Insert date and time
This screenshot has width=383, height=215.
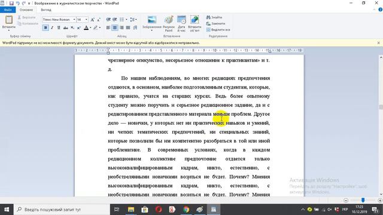click(181, 20)
